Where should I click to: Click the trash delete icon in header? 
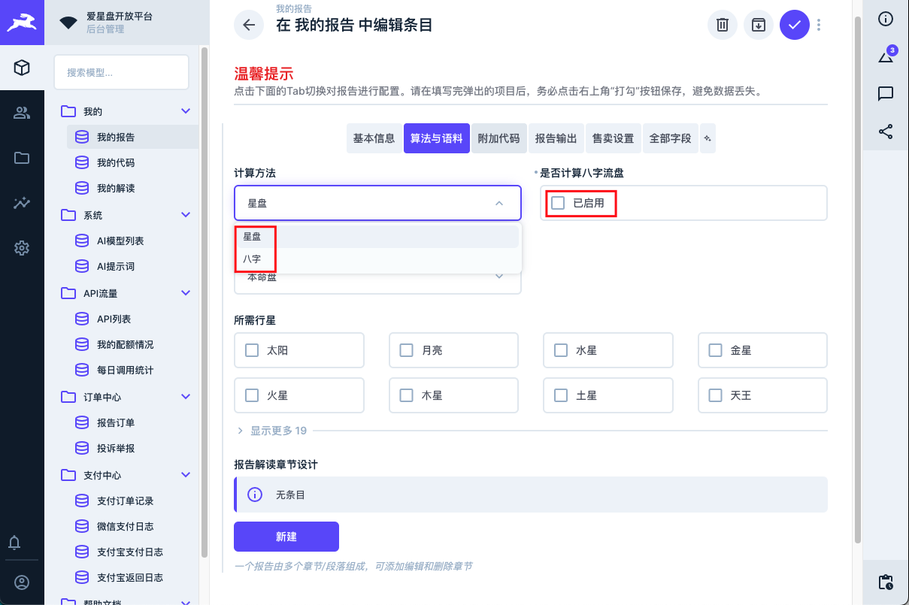click(x=722, y=25)
